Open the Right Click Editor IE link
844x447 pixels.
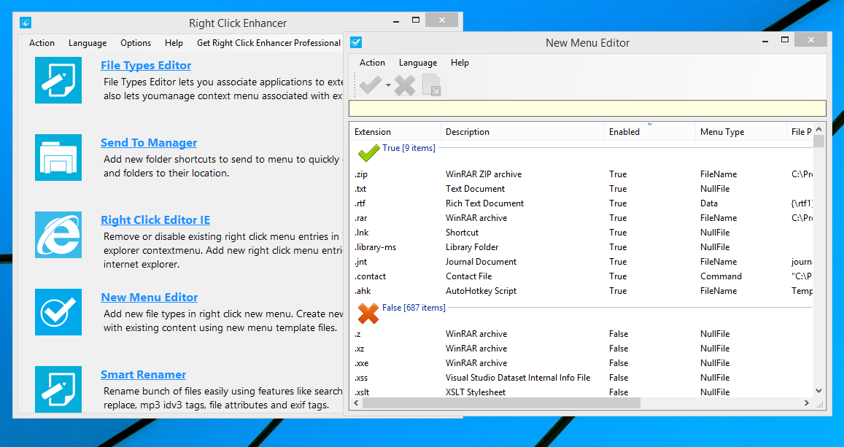(155, 220)
